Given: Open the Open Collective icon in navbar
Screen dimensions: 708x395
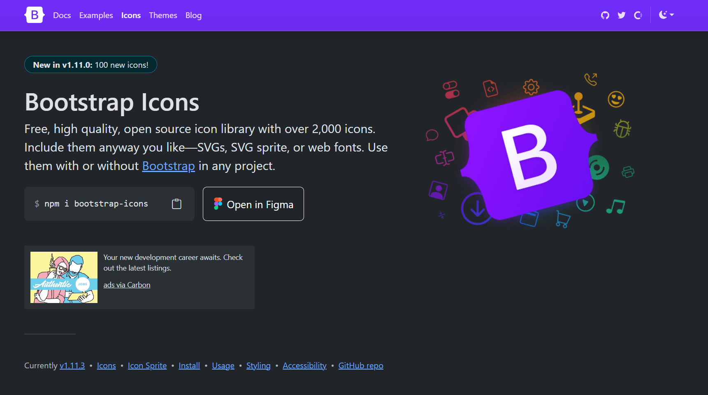Looking at the screenshot, I should pos(638,15).
